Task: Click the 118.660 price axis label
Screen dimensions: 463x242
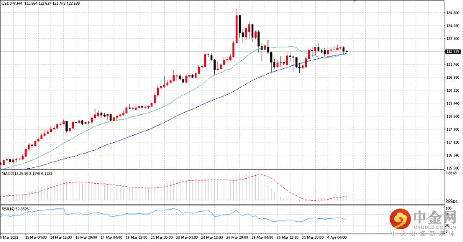Action: coord(453,116)
